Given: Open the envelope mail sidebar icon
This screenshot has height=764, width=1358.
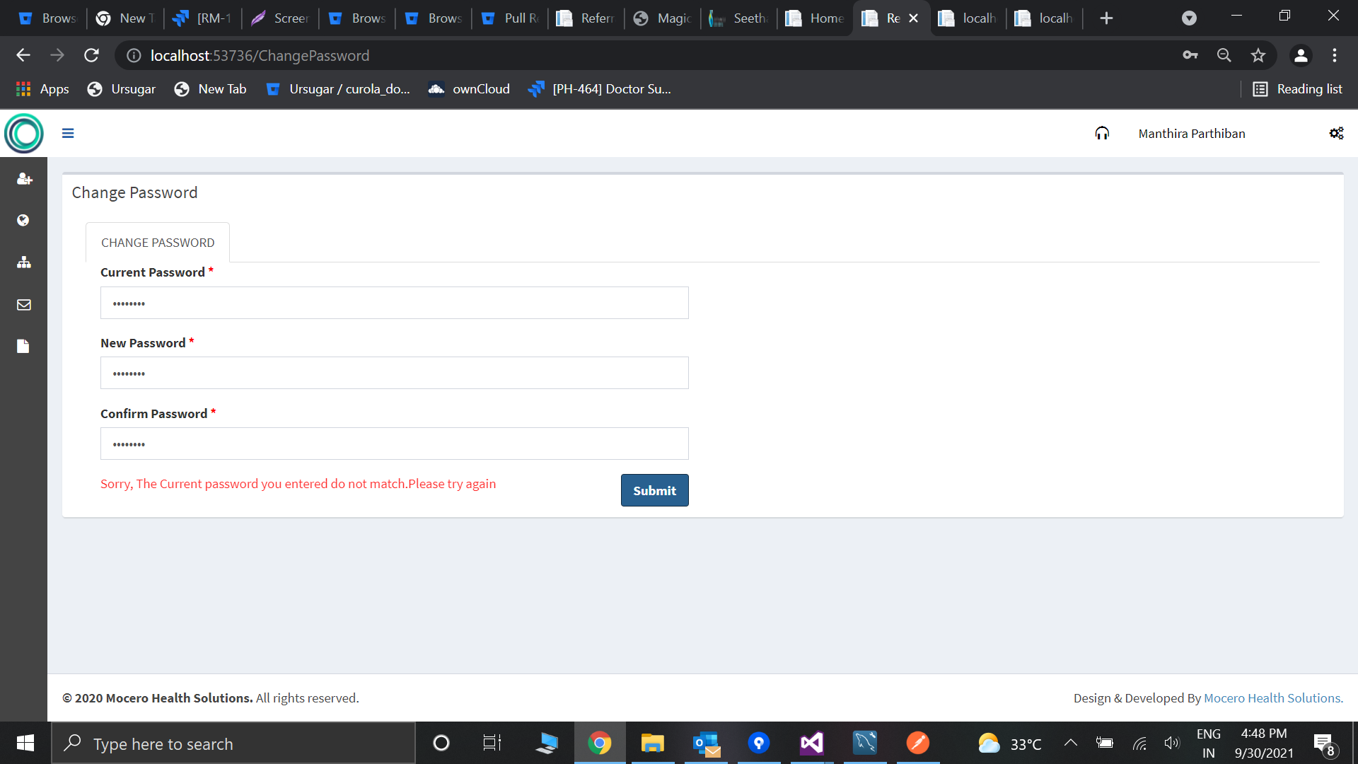Looking at the screenshot, I should [23, 305].
